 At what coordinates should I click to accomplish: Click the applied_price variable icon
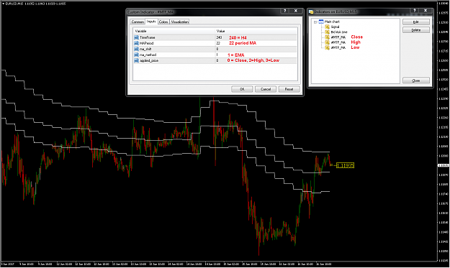pos(136,60)
